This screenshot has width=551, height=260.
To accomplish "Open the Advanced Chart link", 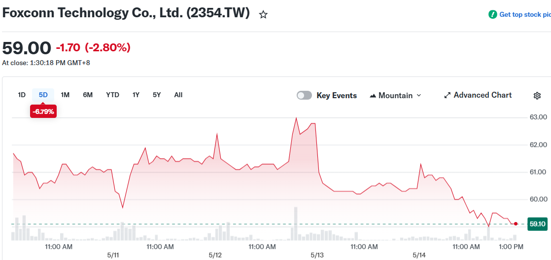I will (x=478, y=95).
